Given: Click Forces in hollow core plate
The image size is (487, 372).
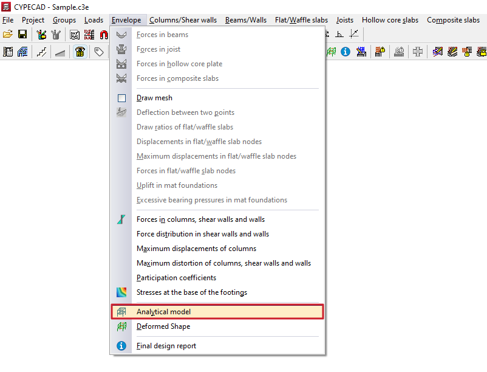Looking at the screenshot, I should tap(217, 64).
